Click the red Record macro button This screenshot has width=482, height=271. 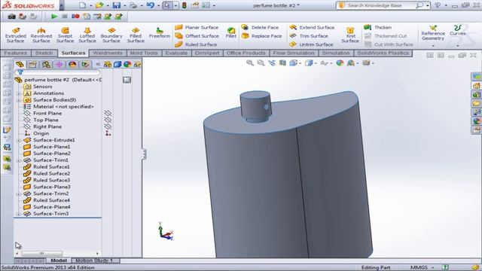tap(75, 17)
